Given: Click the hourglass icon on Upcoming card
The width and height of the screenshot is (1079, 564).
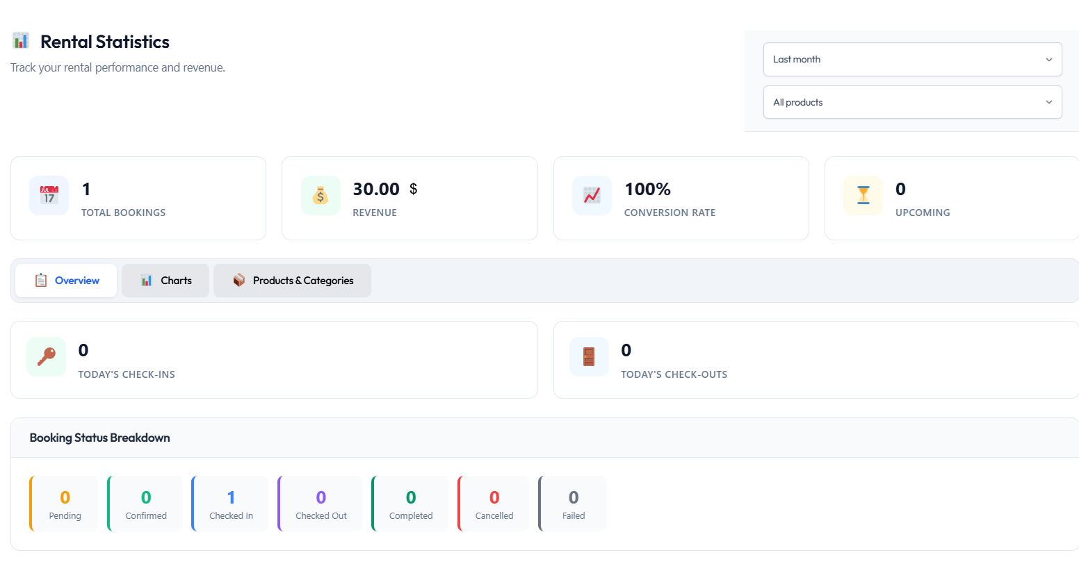Looking at the screenshot, I should pos(863,195).
